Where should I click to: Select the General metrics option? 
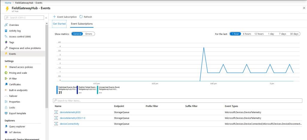[x=77, y=34]
